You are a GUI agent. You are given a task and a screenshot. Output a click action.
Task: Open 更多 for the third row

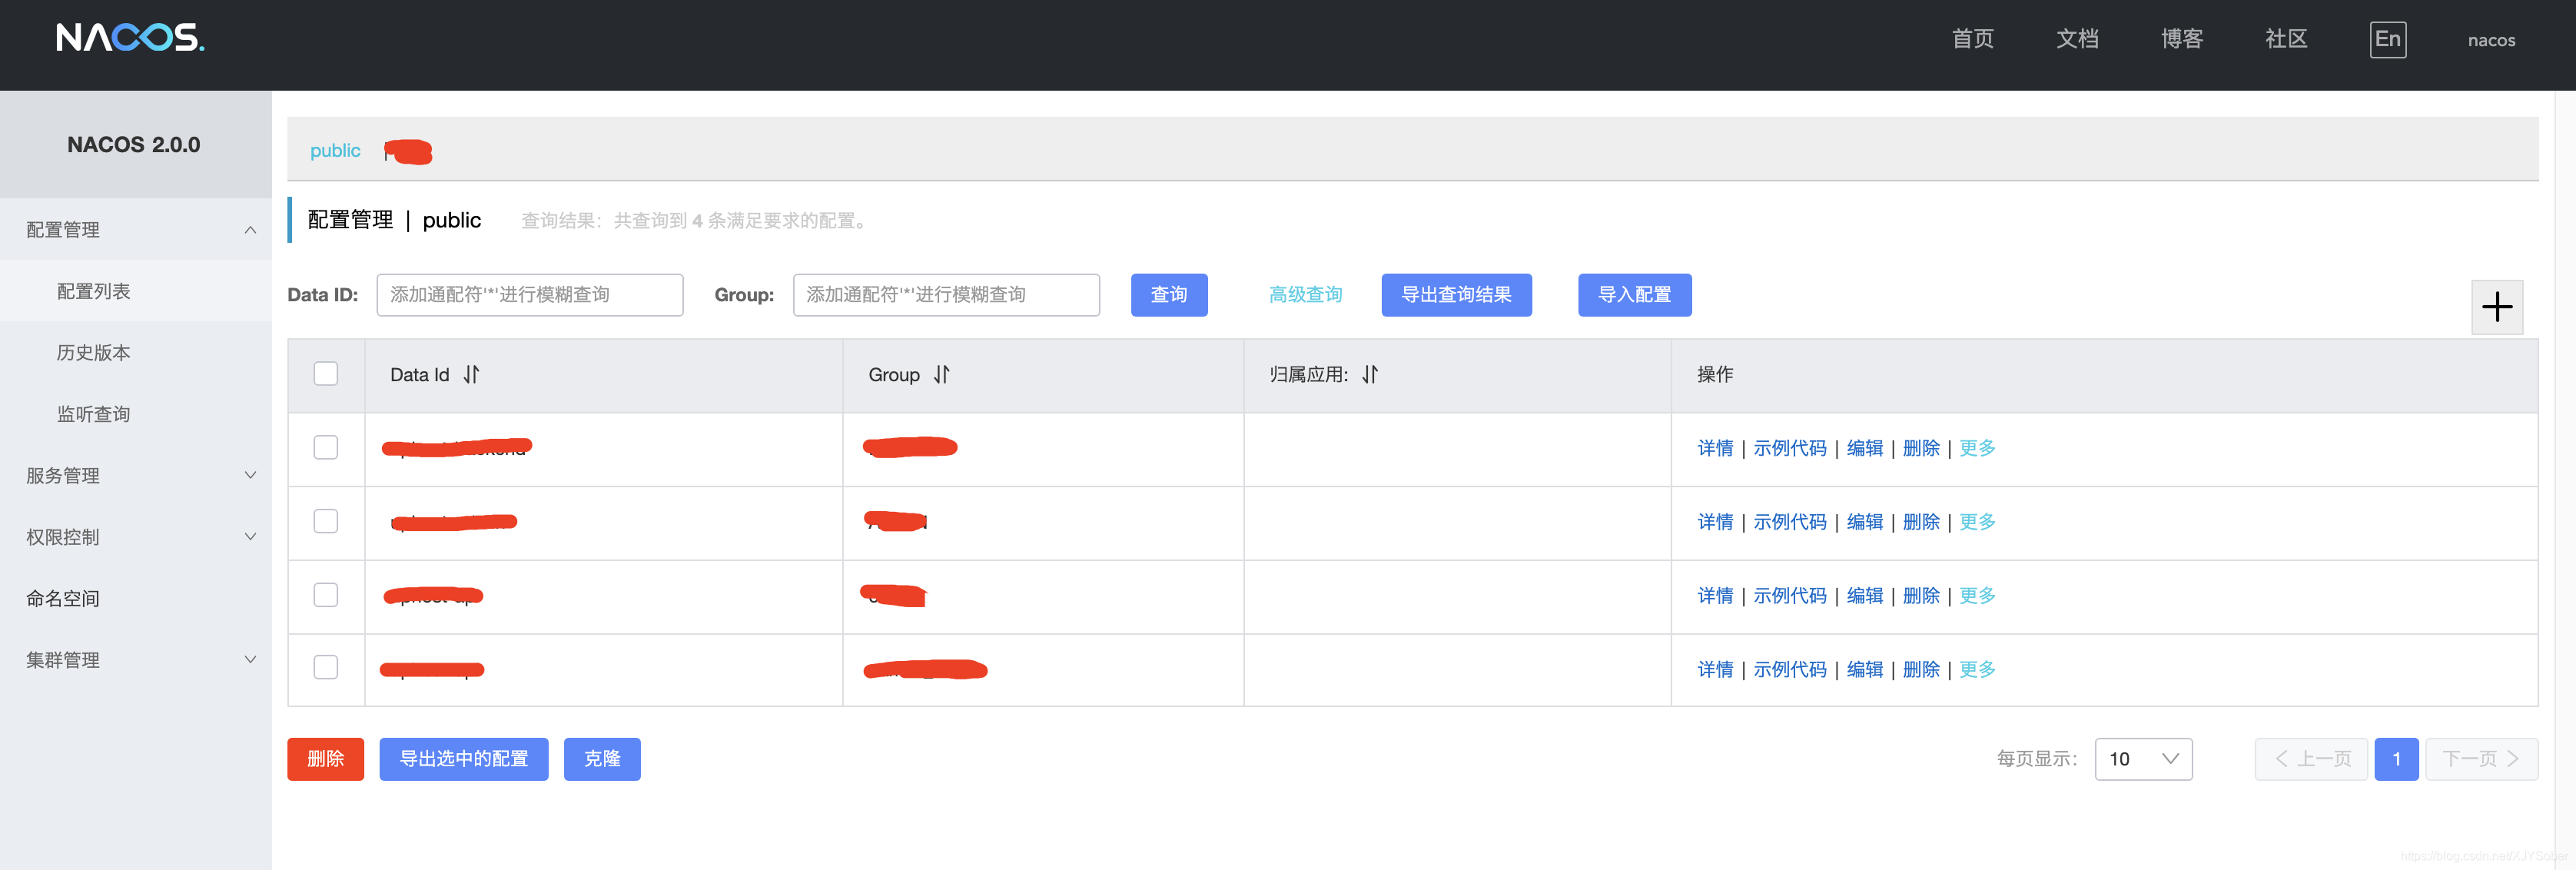1977,596
